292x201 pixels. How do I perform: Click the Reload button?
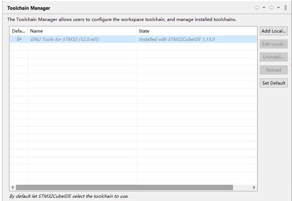pos(274,70)
